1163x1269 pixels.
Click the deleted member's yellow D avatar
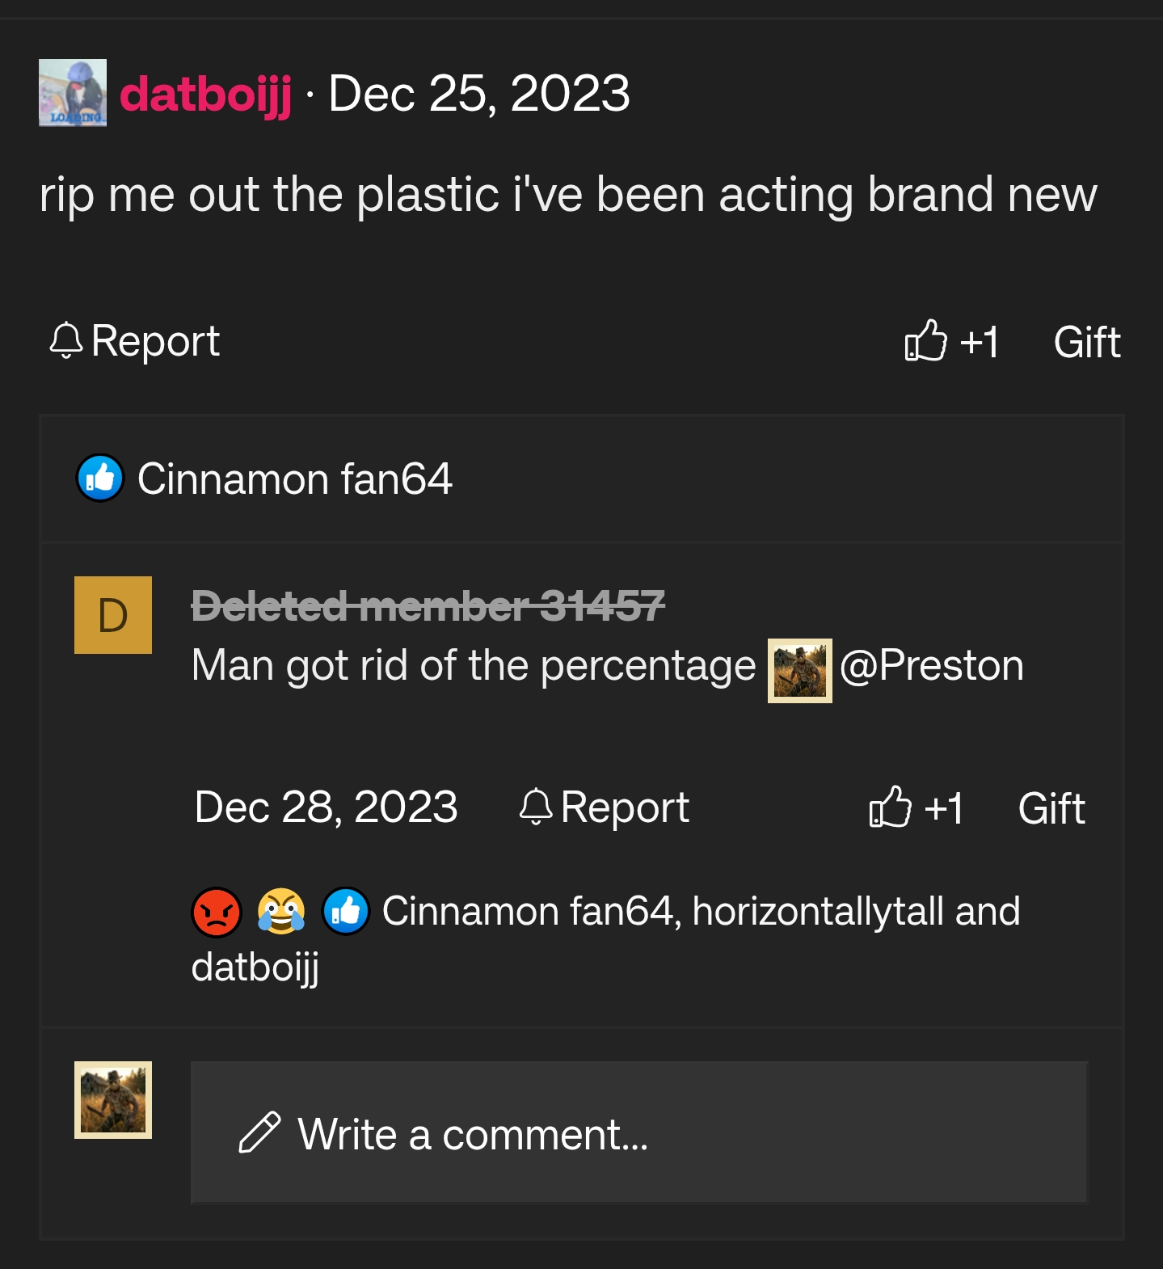coord(113,616)
